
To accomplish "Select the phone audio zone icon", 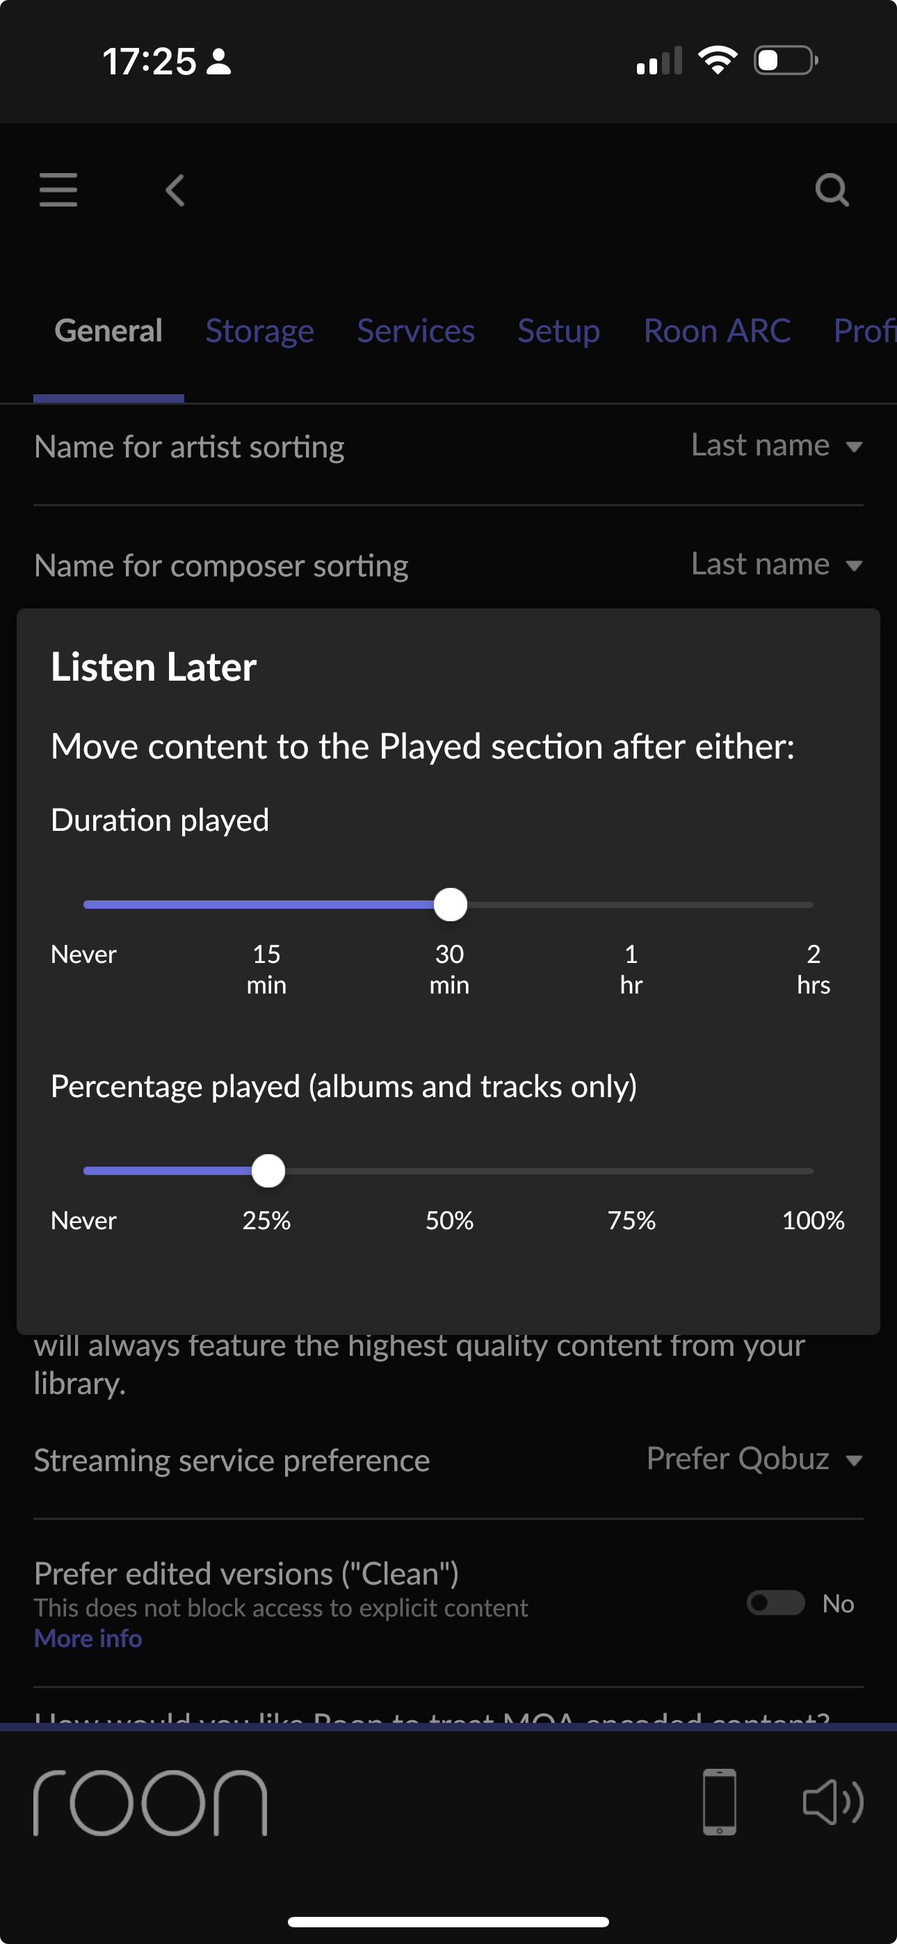I will 719,1802.
